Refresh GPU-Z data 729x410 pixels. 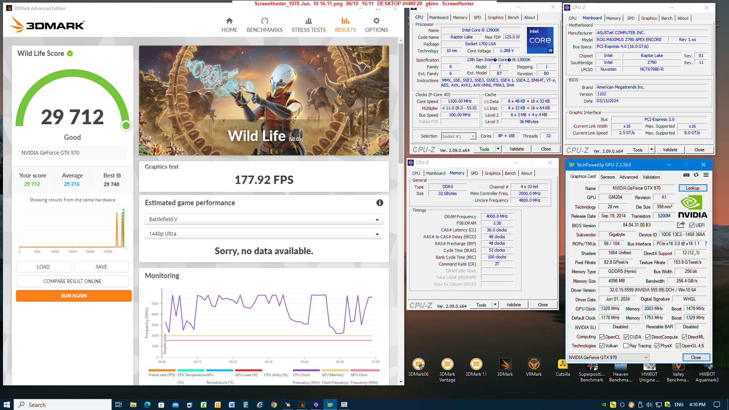696,175
